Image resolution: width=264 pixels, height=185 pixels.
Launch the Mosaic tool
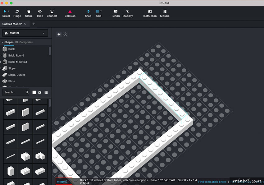point(165,13)
